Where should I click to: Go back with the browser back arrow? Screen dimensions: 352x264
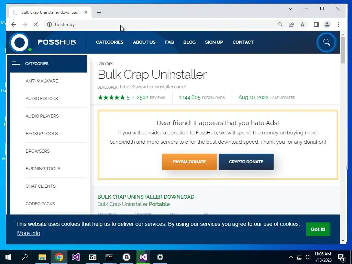[x=14, y=24]
